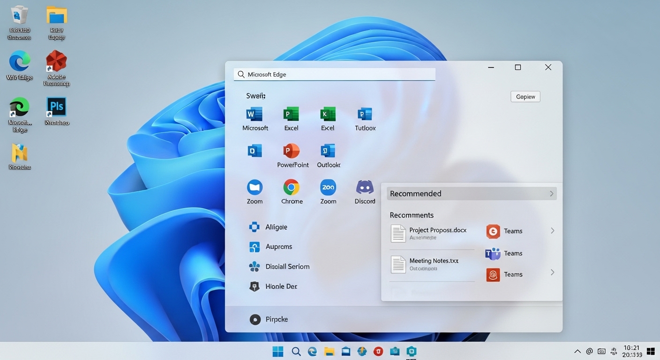Select the green-black Edge desktop shortcut
This screenshot has height=360, width=660.
coord(19,115)
